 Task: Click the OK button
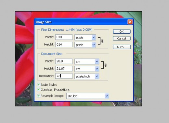(x=122, y=31)
